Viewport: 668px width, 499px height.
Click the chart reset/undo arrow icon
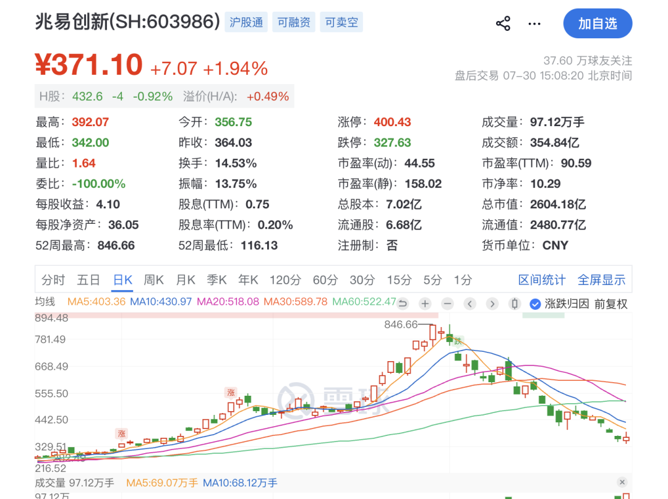tap(403, 304)
